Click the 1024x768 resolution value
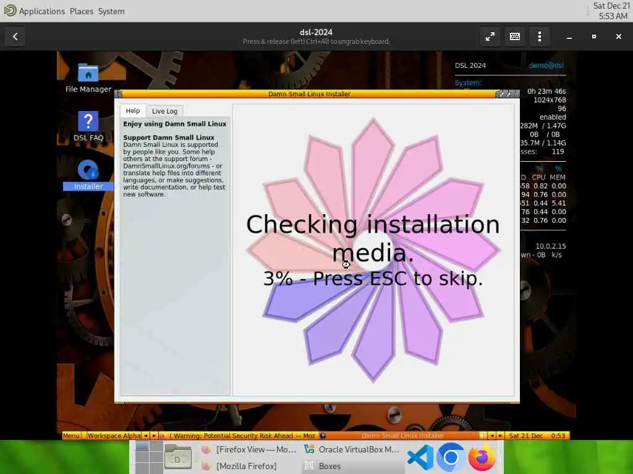The height and width of the screenshot is (474, 633). (550, 100)
